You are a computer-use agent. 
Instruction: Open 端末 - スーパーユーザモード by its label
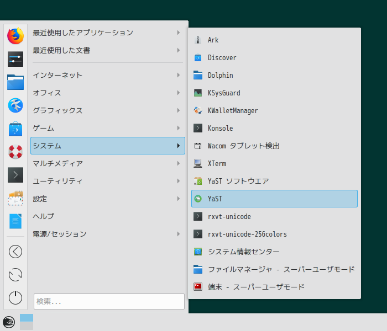256,287
